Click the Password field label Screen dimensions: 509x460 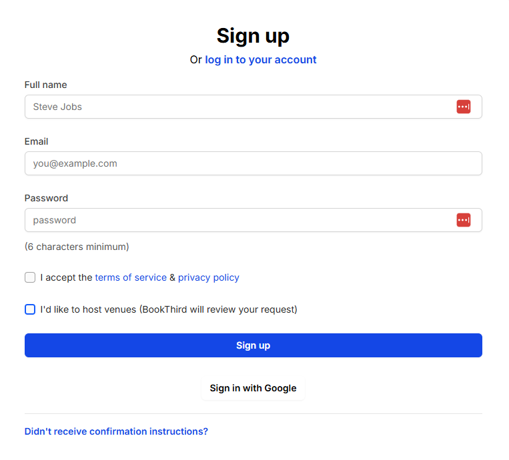(46, 198)
